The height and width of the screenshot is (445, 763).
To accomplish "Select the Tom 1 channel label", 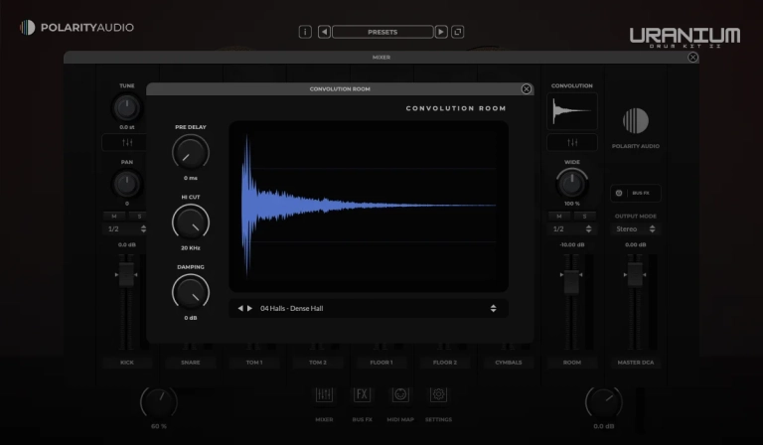I will (254, 363).
